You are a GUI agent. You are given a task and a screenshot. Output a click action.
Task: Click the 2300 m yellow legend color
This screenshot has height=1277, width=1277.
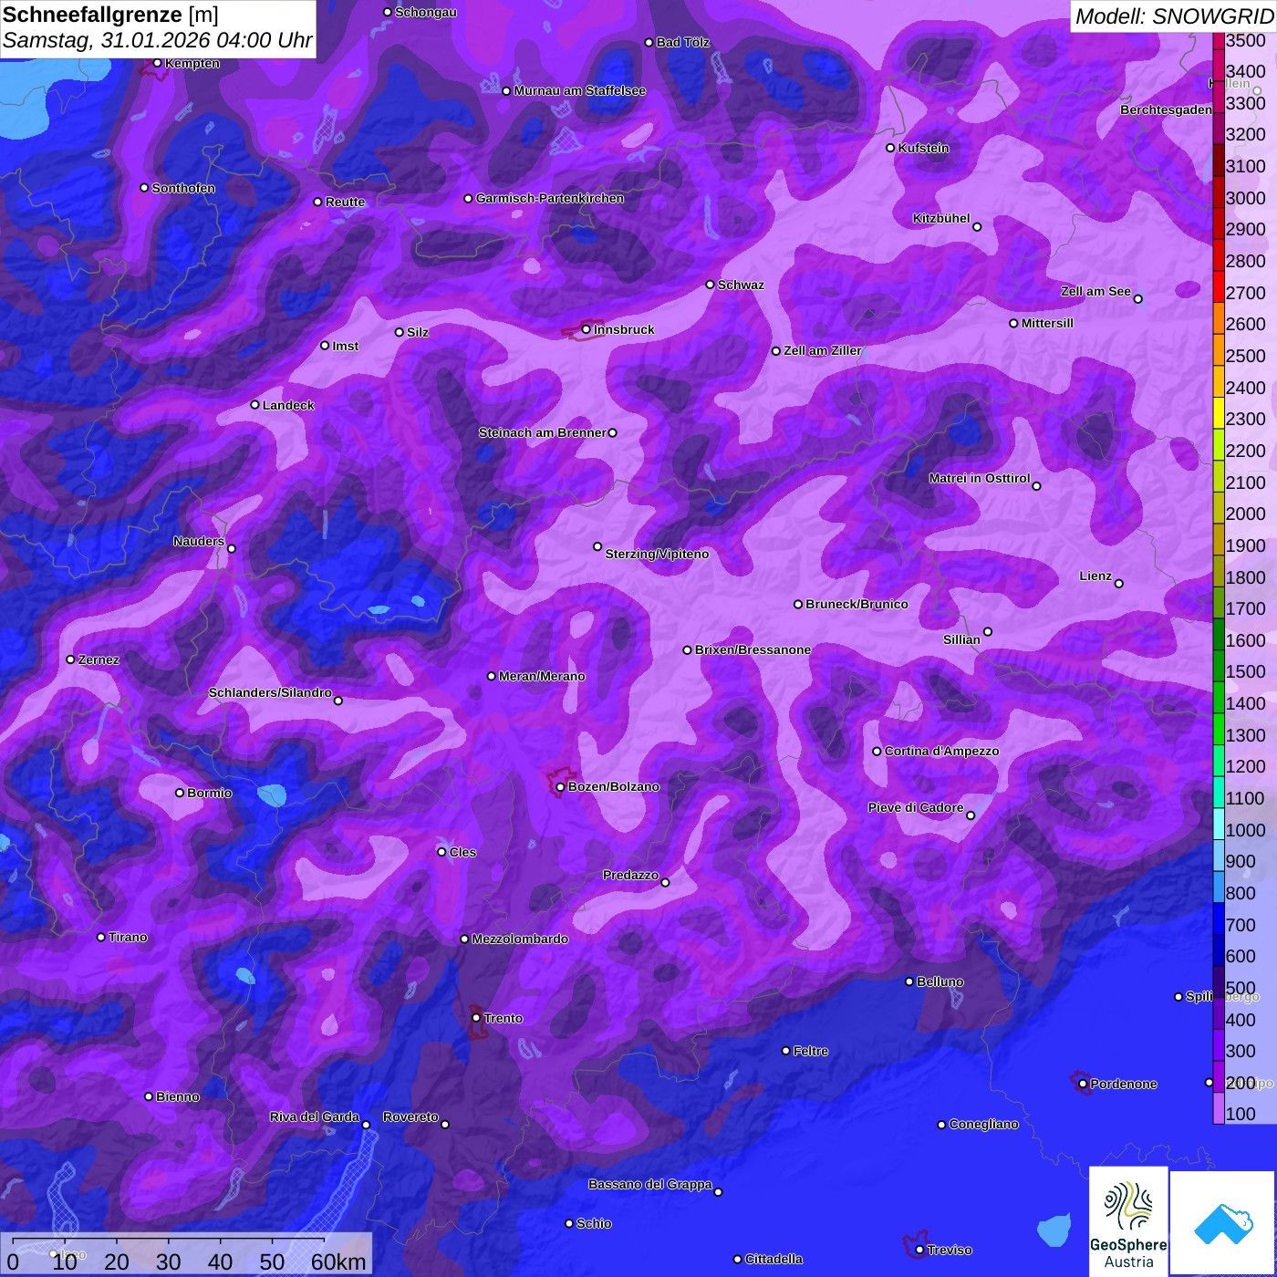[x=1219, y=412]
